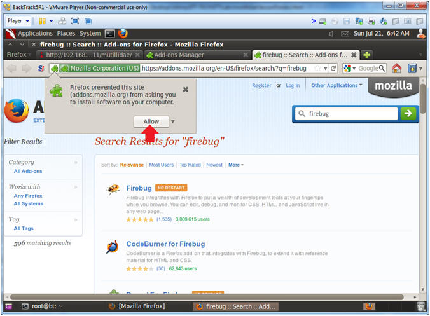Click the VMware CD/DVD device icon
This screenshot has width=430, height=316.
coord(335,21)
